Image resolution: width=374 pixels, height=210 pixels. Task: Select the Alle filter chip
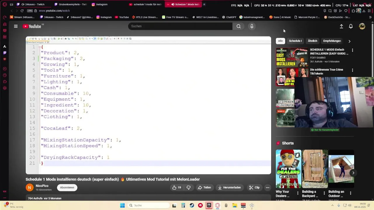(x=280, y=41)
